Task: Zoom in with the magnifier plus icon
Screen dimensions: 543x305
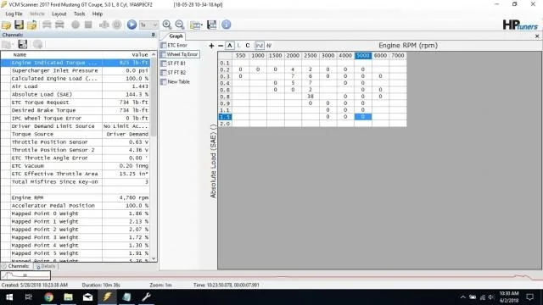Action: (x=167, y=25)
